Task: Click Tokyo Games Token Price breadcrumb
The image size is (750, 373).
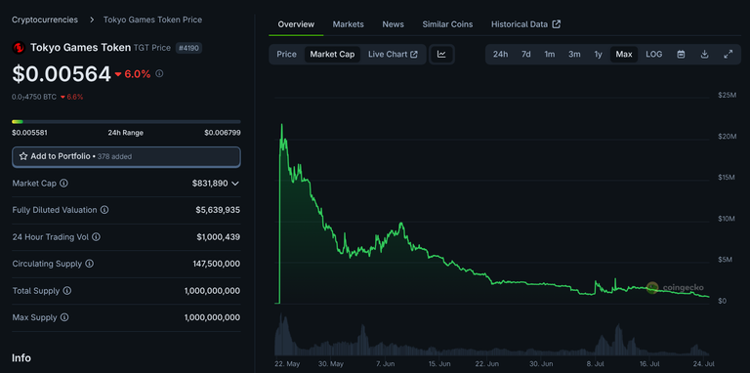Action: [x=152, y=20]
